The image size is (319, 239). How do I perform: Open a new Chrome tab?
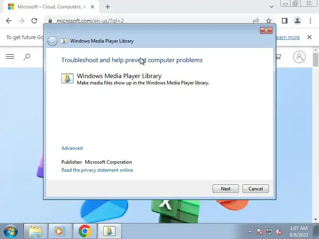[x=108, y=7]
